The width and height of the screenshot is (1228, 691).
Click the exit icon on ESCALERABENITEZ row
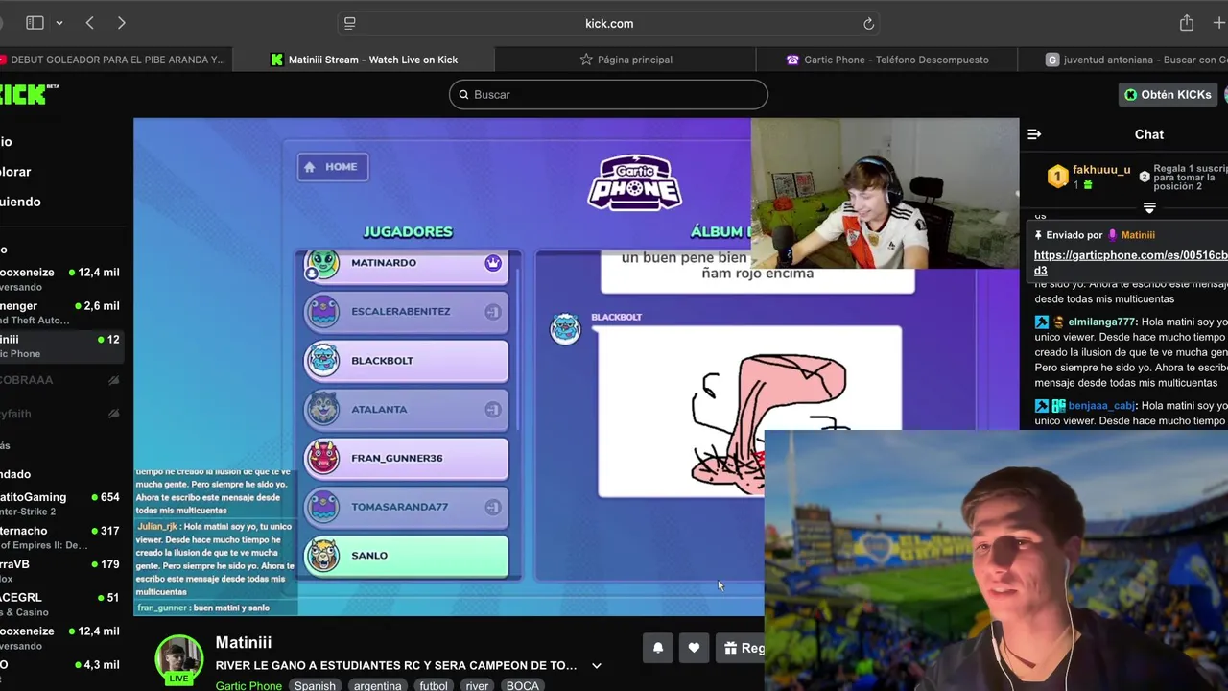(493, 312)
